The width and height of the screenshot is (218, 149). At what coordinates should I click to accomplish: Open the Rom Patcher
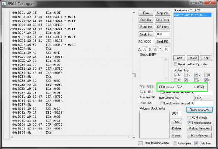coord(199,135)
